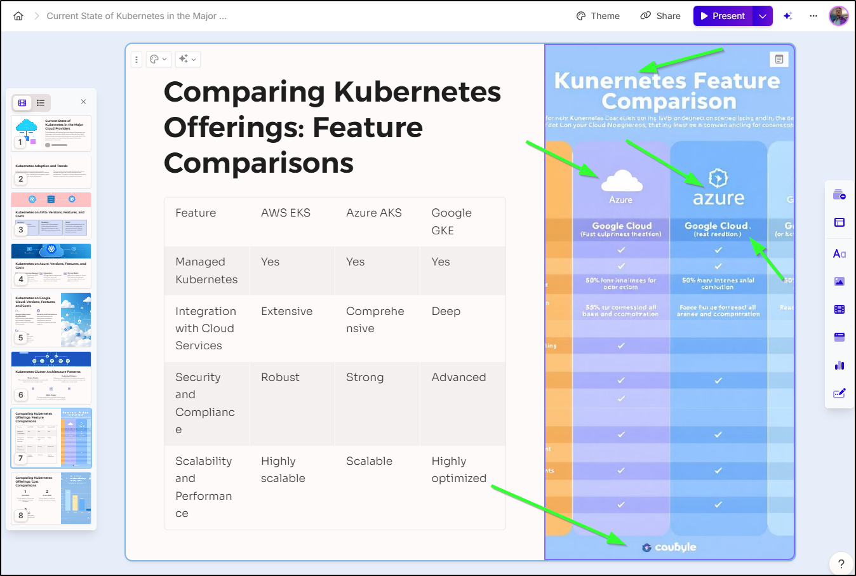Select the Kubernetes Feature Comparison accent image
856x576 pixels.
coord(669,302)
